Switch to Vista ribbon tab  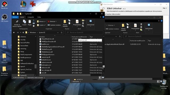coord(39,17)
